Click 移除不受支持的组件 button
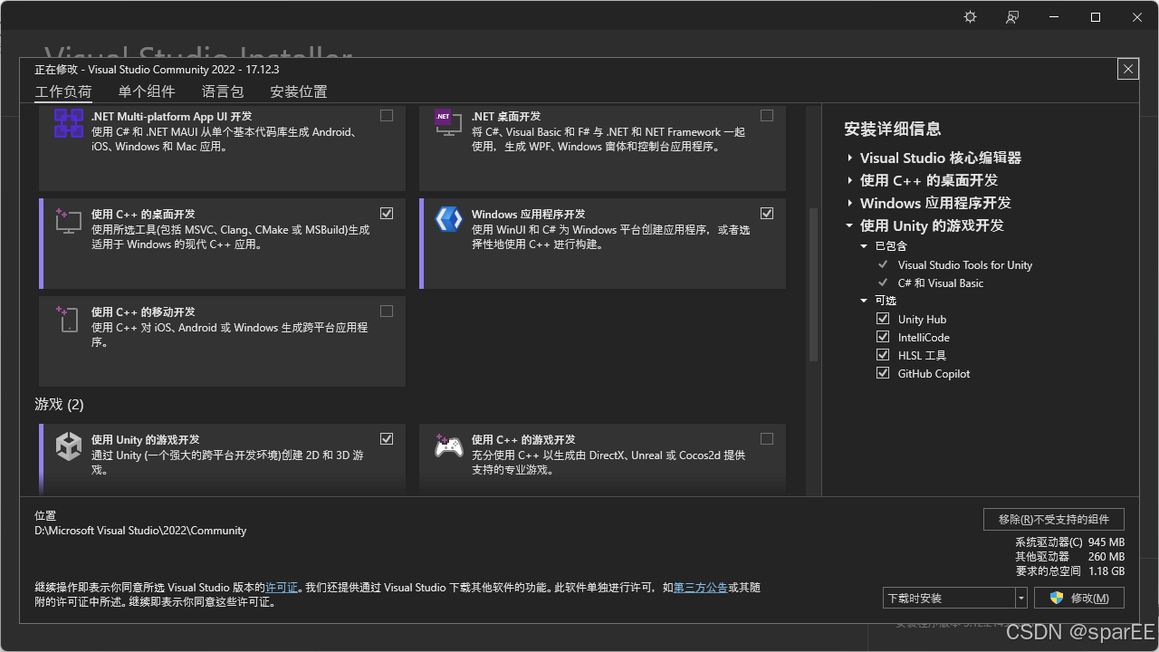Viewport: 1159px width, 652px height. [1054, 519]
